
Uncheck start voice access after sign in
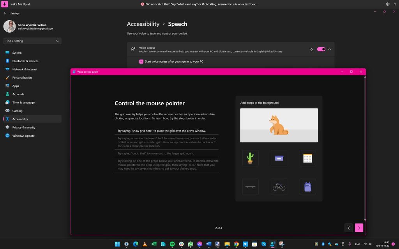pos(141,61)
